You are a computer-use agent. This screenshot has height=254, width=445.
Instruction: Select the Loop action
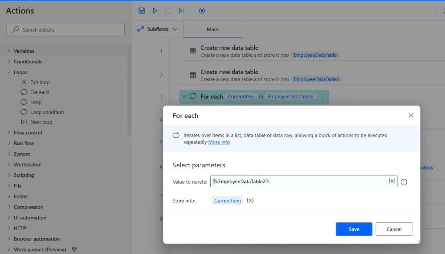(36, 102)
